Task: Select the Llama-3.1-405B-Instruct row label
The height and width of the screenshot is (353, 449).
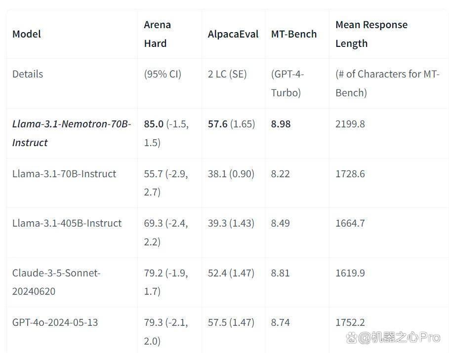Action: [x=67, y=223]
